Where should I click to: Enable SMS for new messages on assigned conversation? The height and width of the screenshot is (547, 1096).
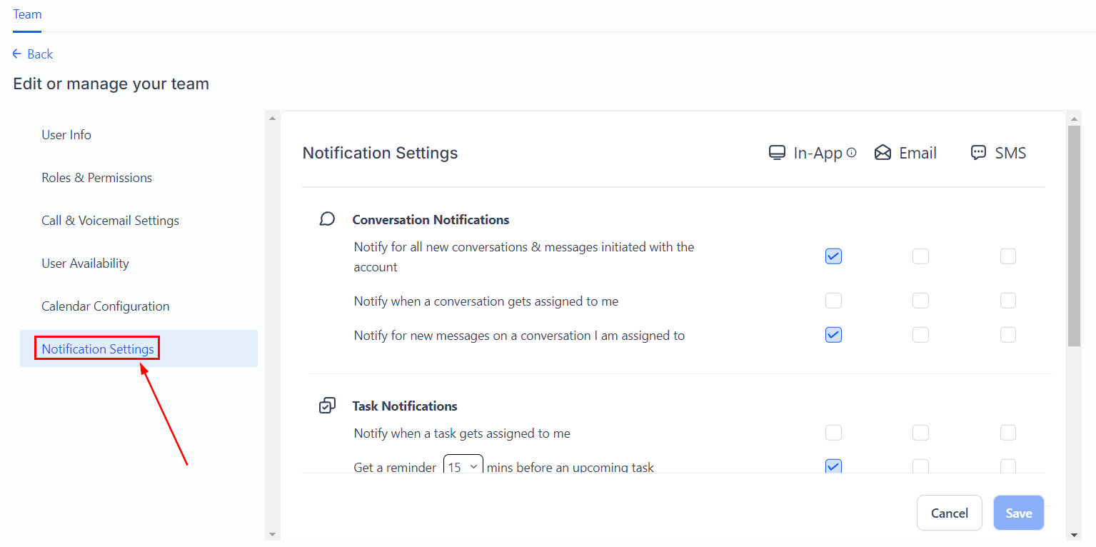[x=1007, y=335]
